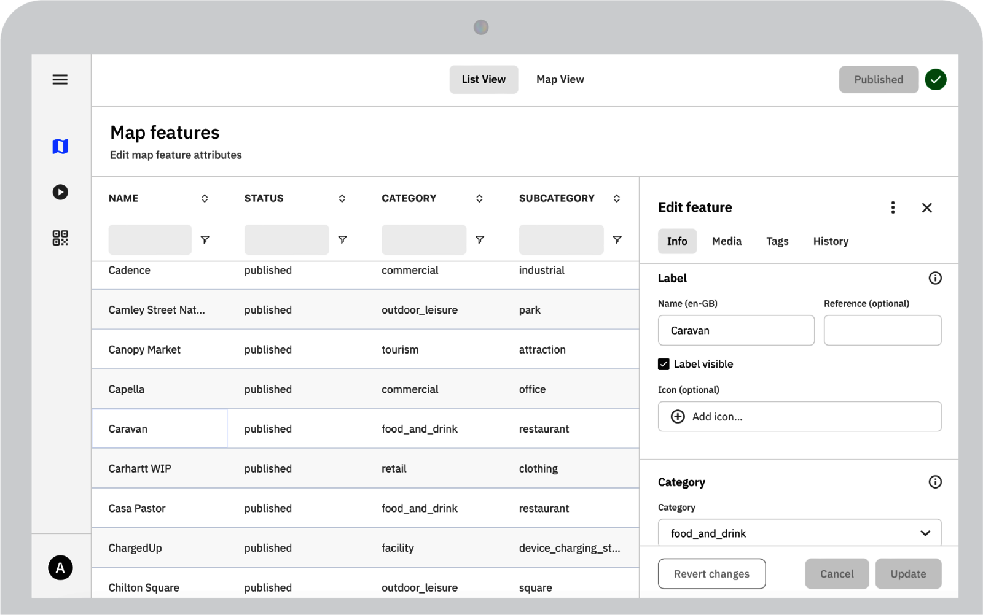Select the Canopy Market row name
The height and width of the screenshot is (615, 983).
point(144,350)
